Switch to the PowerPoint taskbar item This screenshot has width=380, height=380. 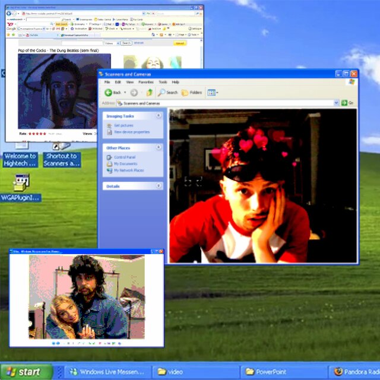[284, 372]
